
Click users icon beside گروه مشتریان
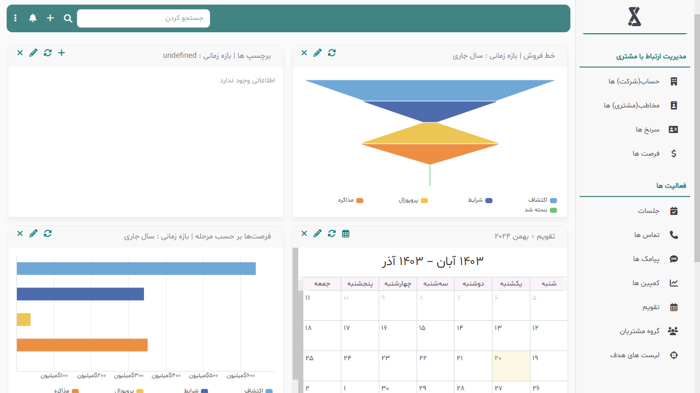click(673, 331)
